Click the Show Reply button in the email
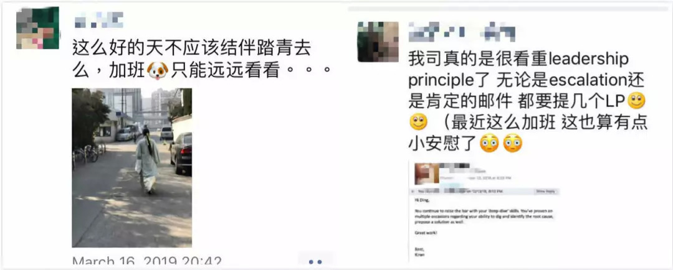Screen dimensions: 673x270 point(546,191)
